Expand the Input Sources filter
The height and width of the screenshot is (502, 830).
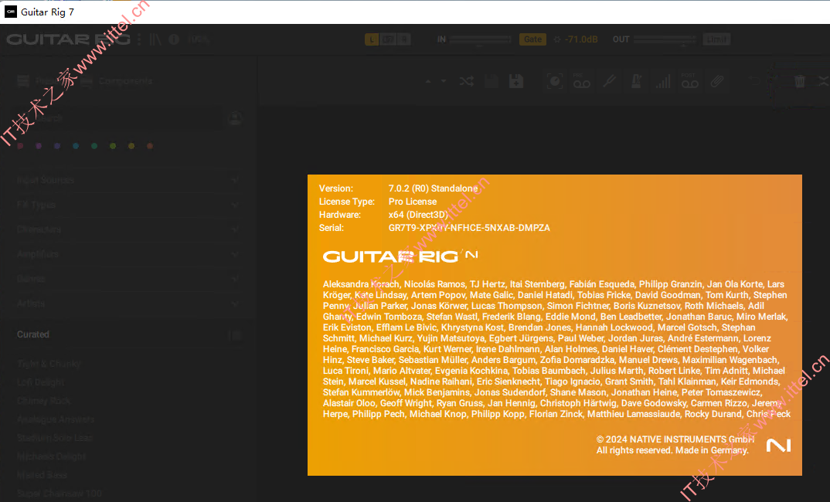tap(128, 180)
